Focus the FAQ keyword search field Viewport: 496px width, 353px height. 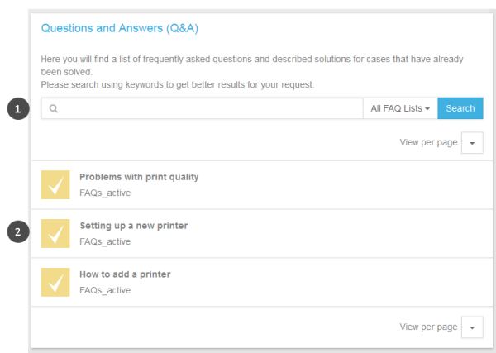[x=202, y=108]
